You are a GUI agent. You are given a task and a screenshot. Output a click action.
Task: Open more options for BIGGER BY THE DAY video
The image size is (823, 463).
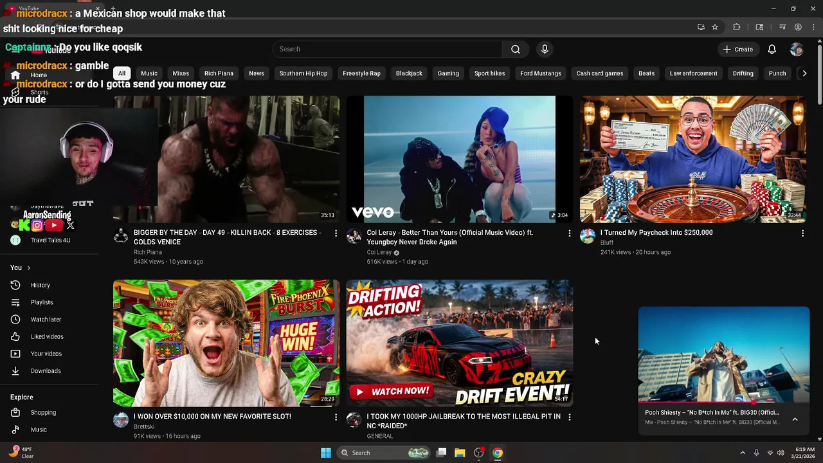pos(336,233)
